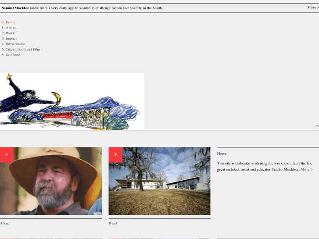The width and height of the screenshot is (319, 239).
Task: Click the red number 2 badge
Action: 115,155
